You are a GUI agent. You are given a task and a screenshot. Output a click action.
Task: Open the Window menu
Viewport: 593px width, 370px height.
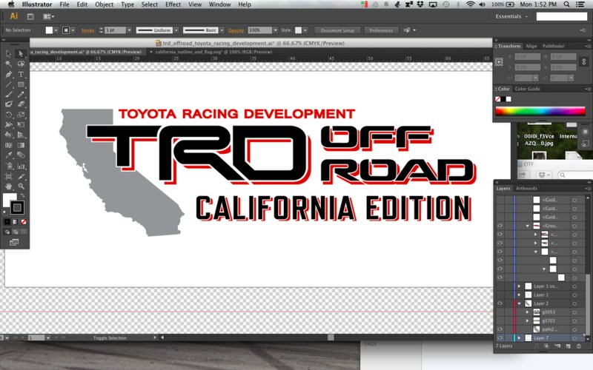click(x=219, y=4)
